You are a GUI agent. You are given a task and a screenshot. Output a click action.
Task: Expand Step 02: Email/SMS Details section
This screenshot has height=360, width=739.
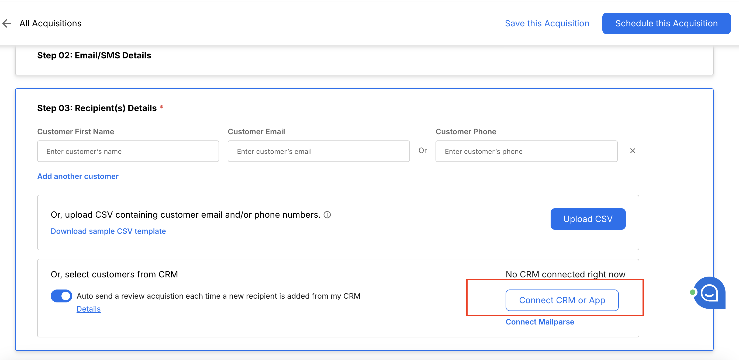(94, 55)
